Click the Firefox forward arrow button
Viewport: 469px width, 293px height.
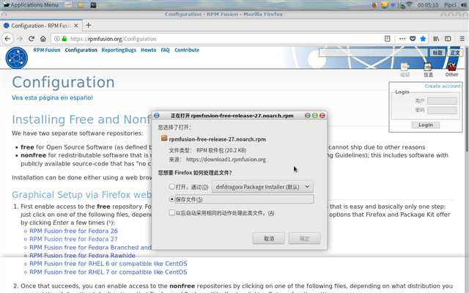20,39
